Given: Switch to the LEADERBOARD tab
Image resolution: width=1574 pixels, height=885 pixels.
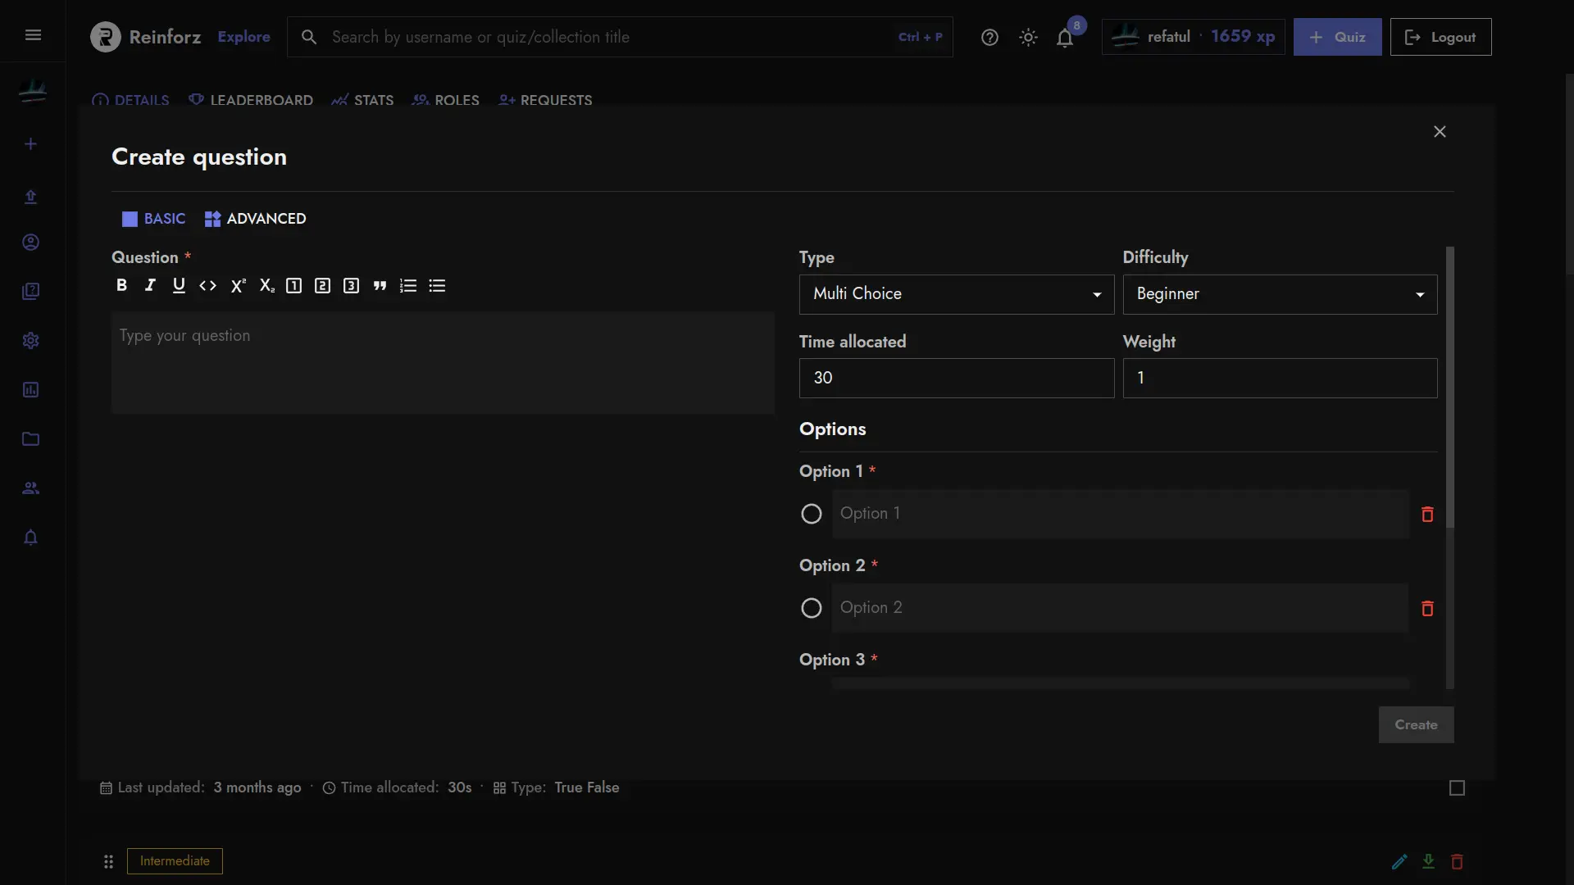Looking at the screenshot, I should [251, 101].
